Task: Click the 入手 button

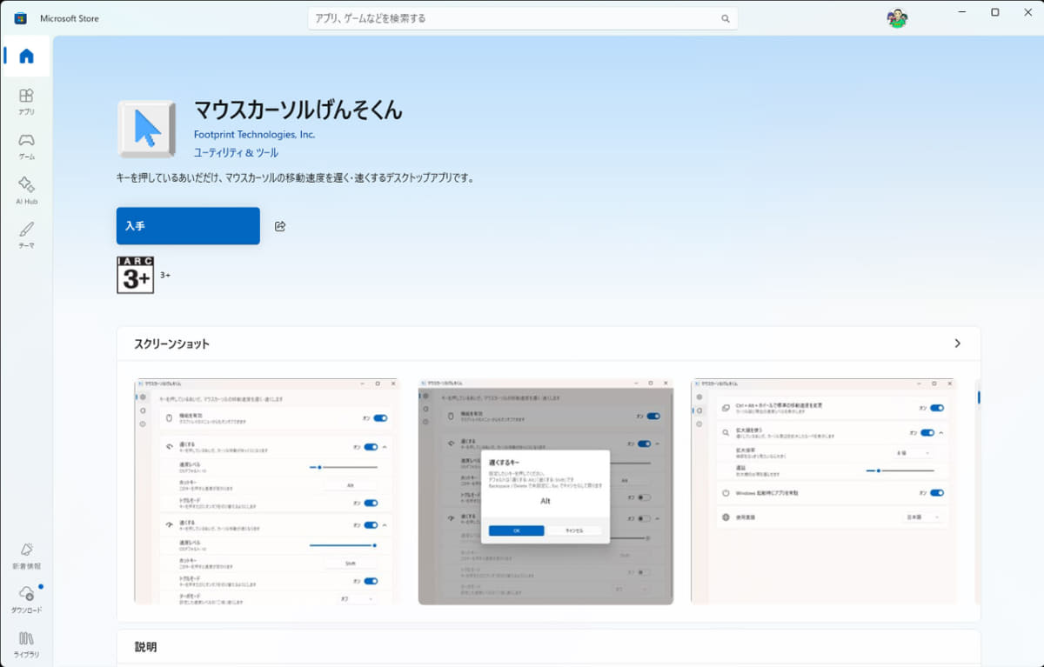Action: (188, 226)
